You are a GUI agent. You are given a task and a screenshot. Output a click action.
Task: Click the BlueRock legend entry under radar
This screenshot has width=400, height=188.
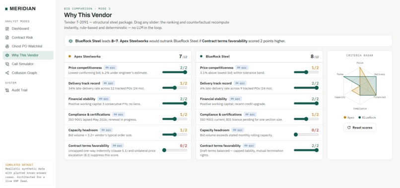[367, 118]
